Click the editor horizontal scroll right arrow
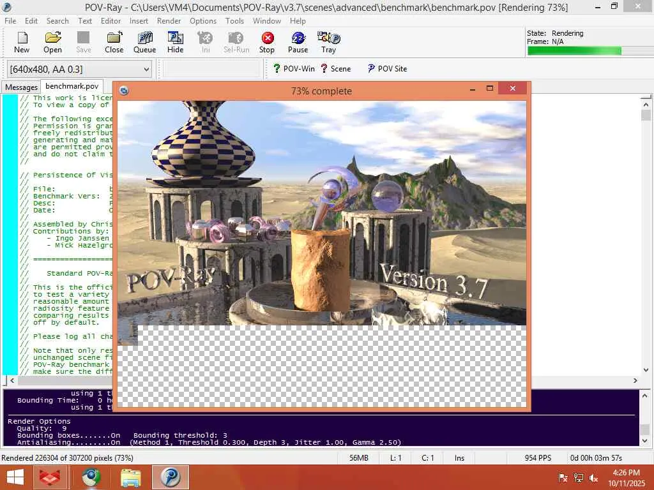Image resolution: width=654 pixels, height=490 pixels. (x=635, y=380)
